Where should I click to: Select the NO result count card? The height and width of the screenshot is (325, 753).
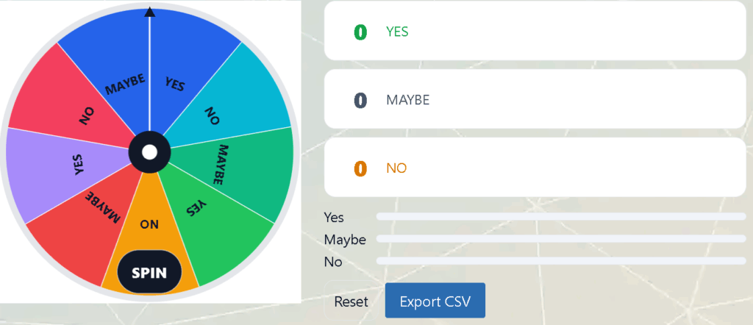(535, 168)
